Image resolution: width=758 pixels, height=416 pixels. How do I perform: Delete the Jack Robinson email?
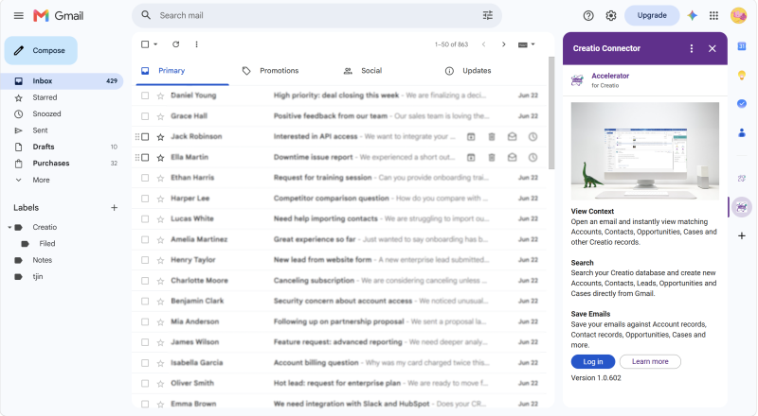point(492,136)
